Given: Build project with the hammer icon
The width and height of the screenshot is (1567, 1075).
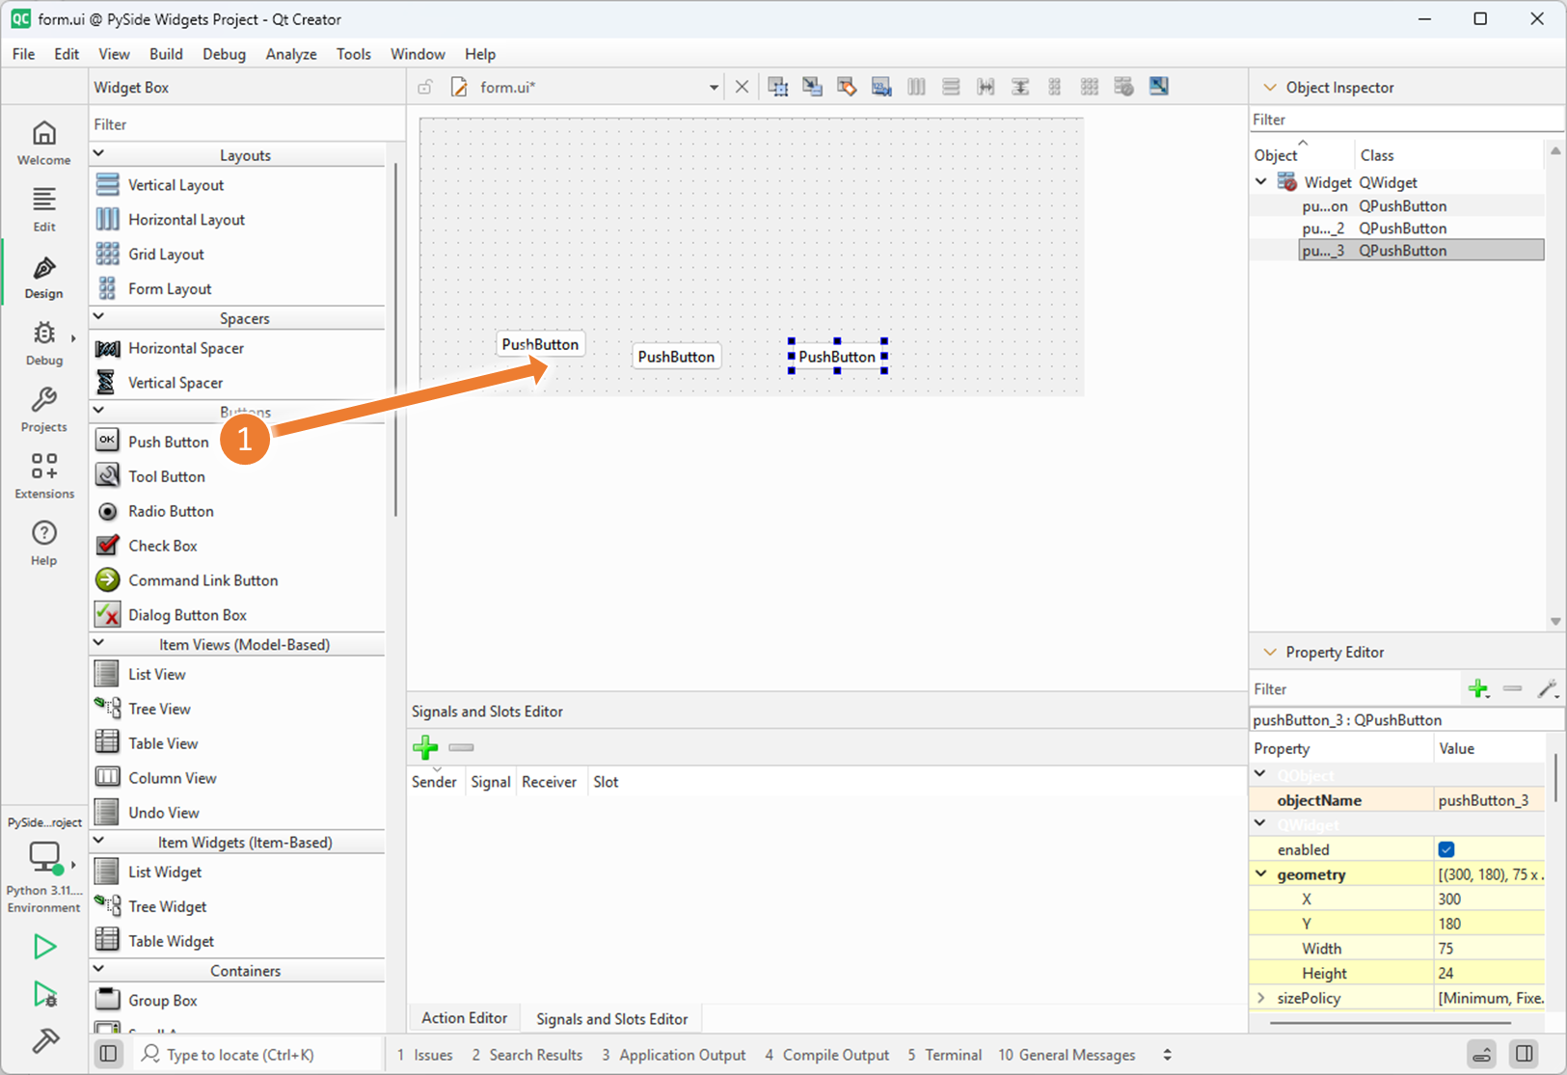Looking at the screenshot, I should [x=44, y=1040].
